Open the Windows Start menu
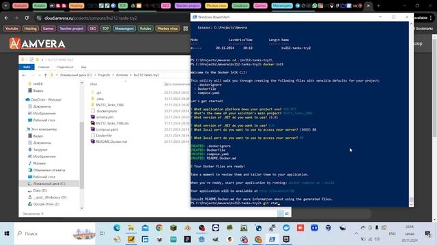The height and width of the screenshot is (245, 437). pyautogui.click(x=7, y=233)
